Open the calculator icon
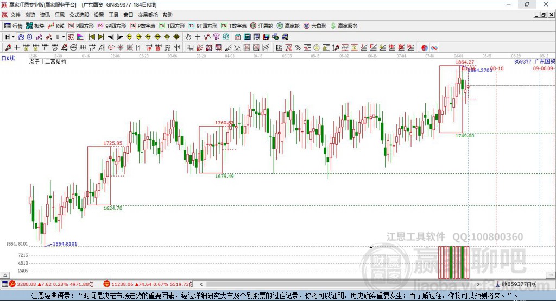556x301 pixels. coord(247,37)
